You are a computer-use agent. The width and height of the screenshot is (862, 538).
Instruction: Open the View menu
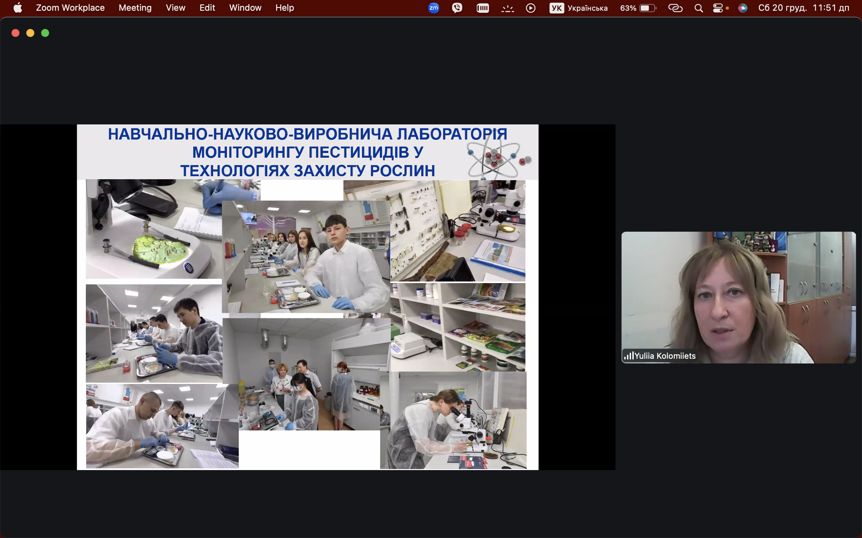[x=175, y=8]
